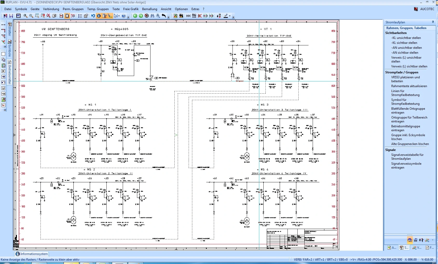Click the green forward arrow icon
The image size is (438, 264).
point(141,16)
